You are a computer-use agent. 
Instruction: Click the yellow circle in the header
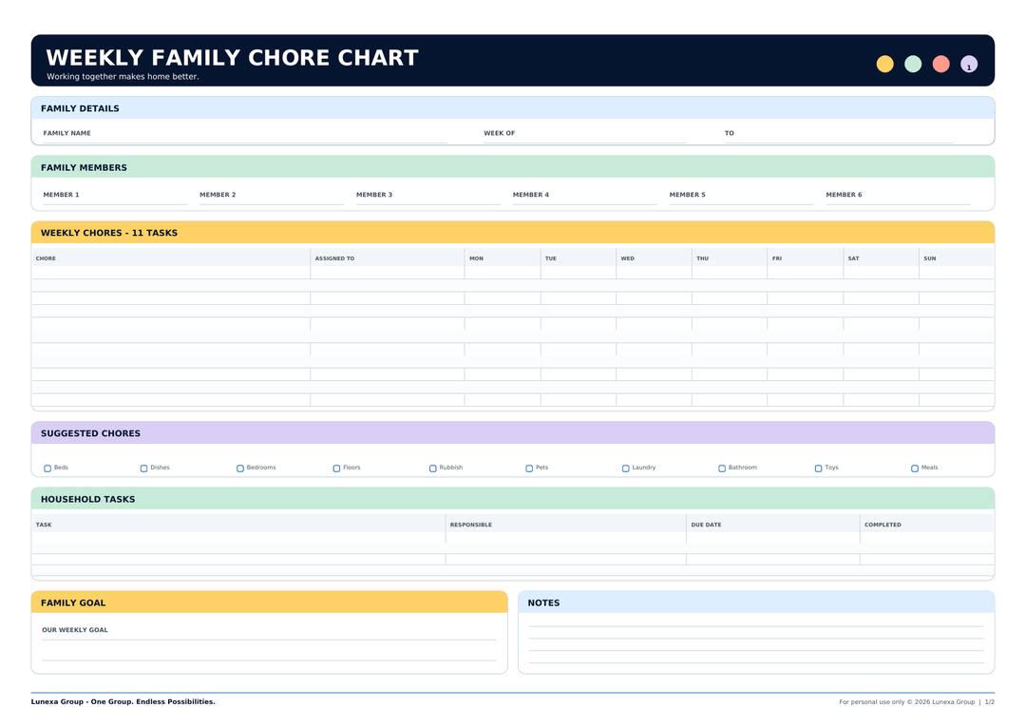(884, 64)
